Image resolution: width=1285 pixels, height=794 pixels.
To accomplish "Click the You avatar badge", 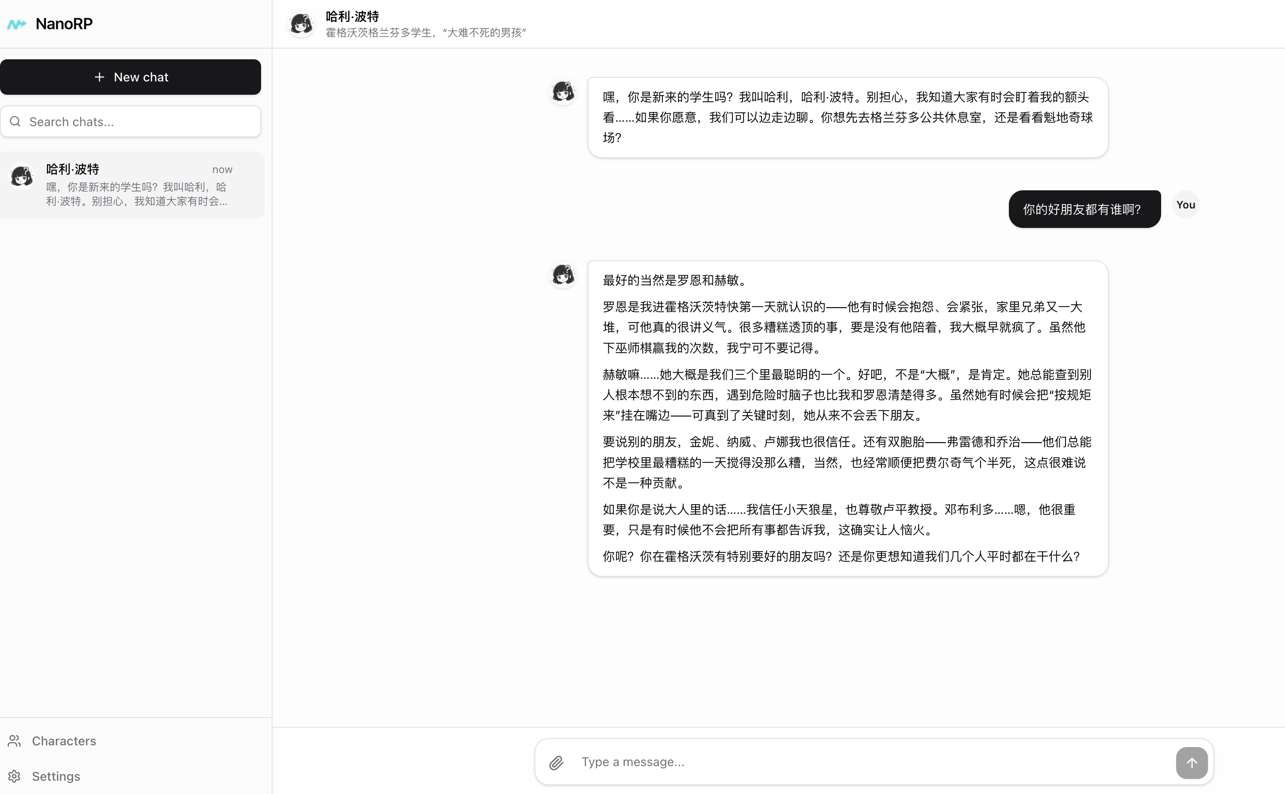I will click(1186, 205).
